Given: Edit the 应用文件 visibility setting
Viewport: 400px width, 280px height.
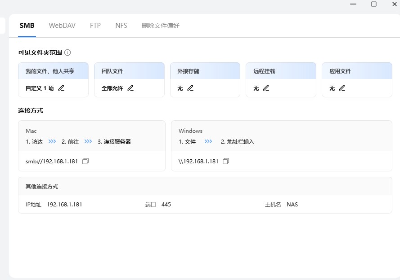Looking at the screenshot, I should click(x=342, y=88).
